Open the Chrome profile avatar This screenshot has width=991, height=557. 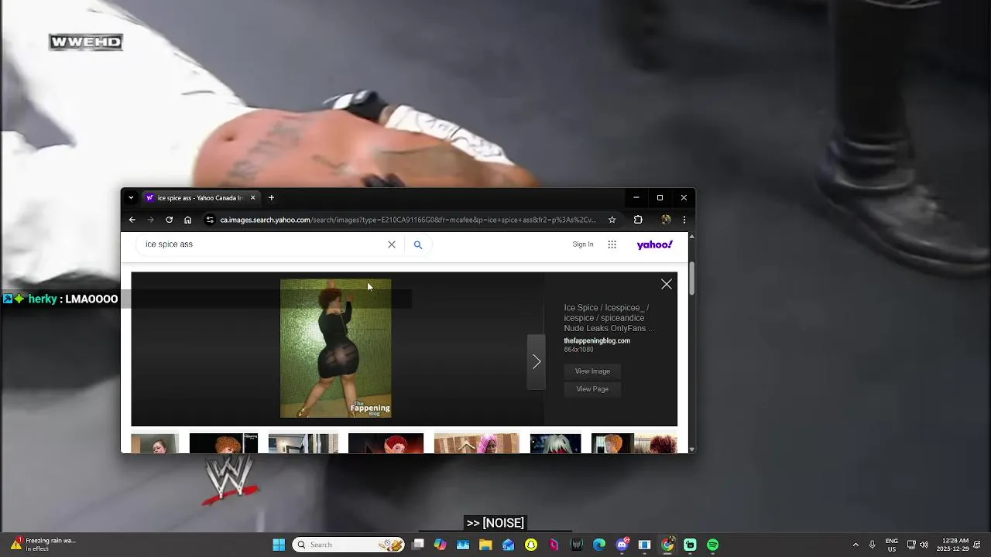[666, 220]
